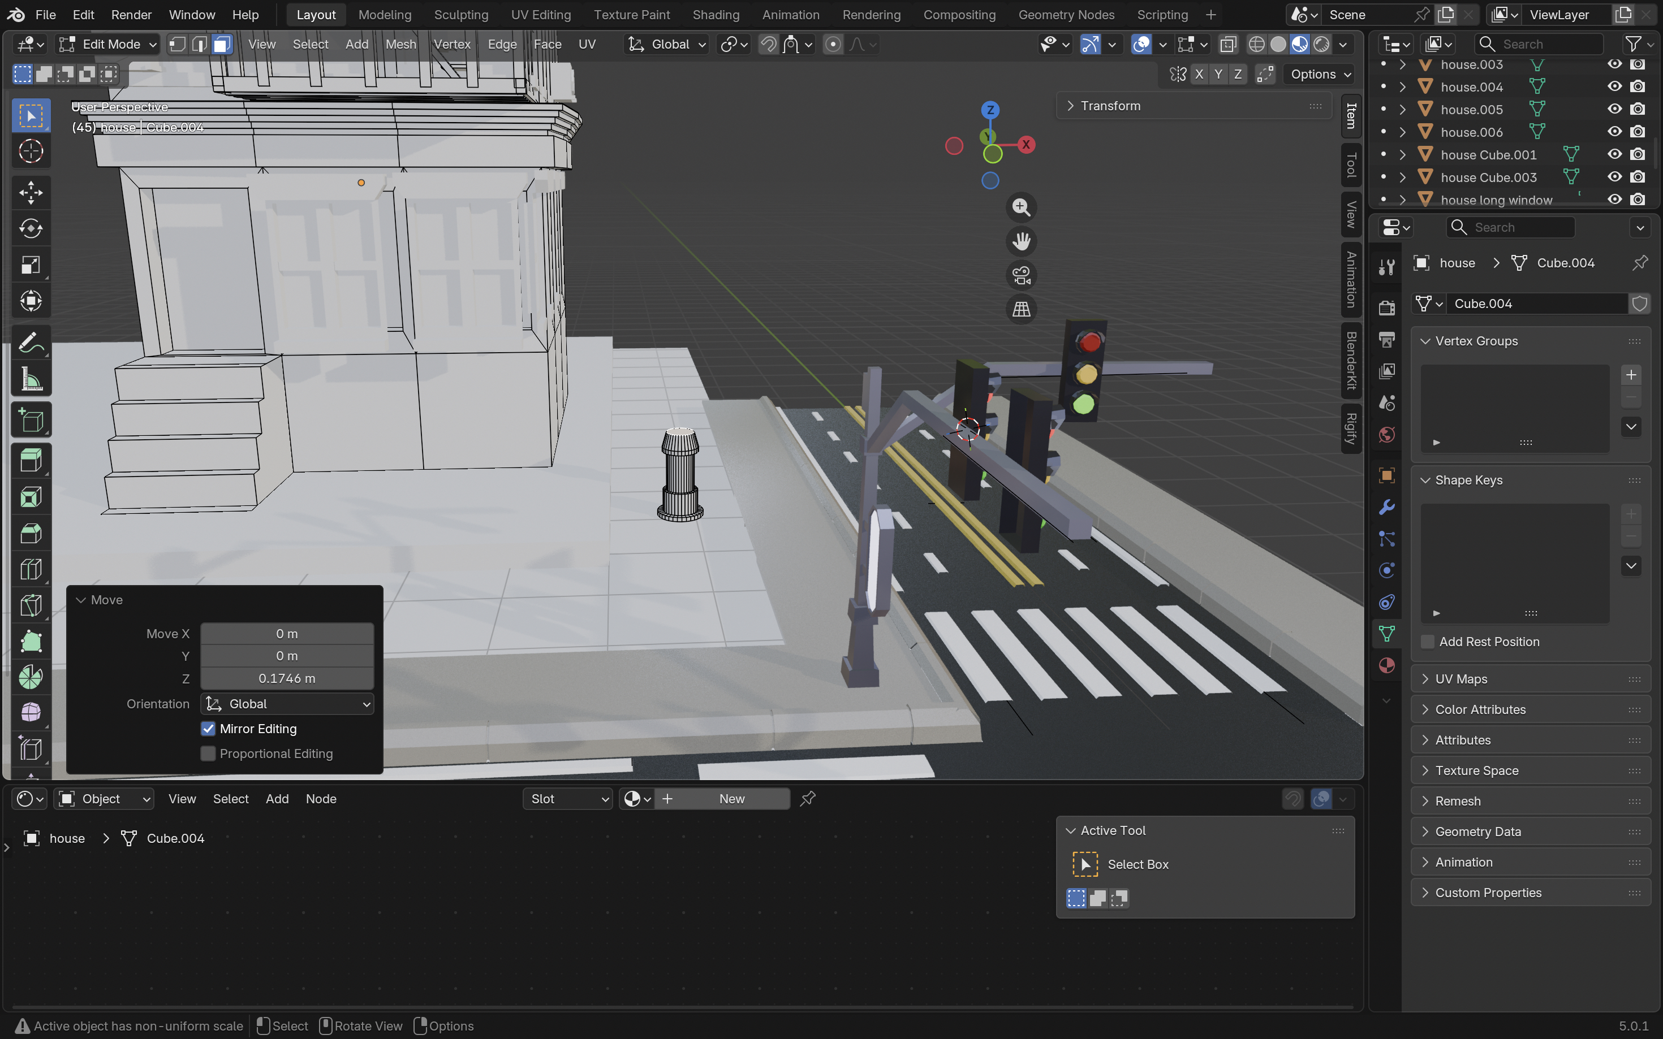Switch to the Modeling workspace tab
Image resolution: width=1663 pixels, height=1039 pixels.
(x=385, y=15)
